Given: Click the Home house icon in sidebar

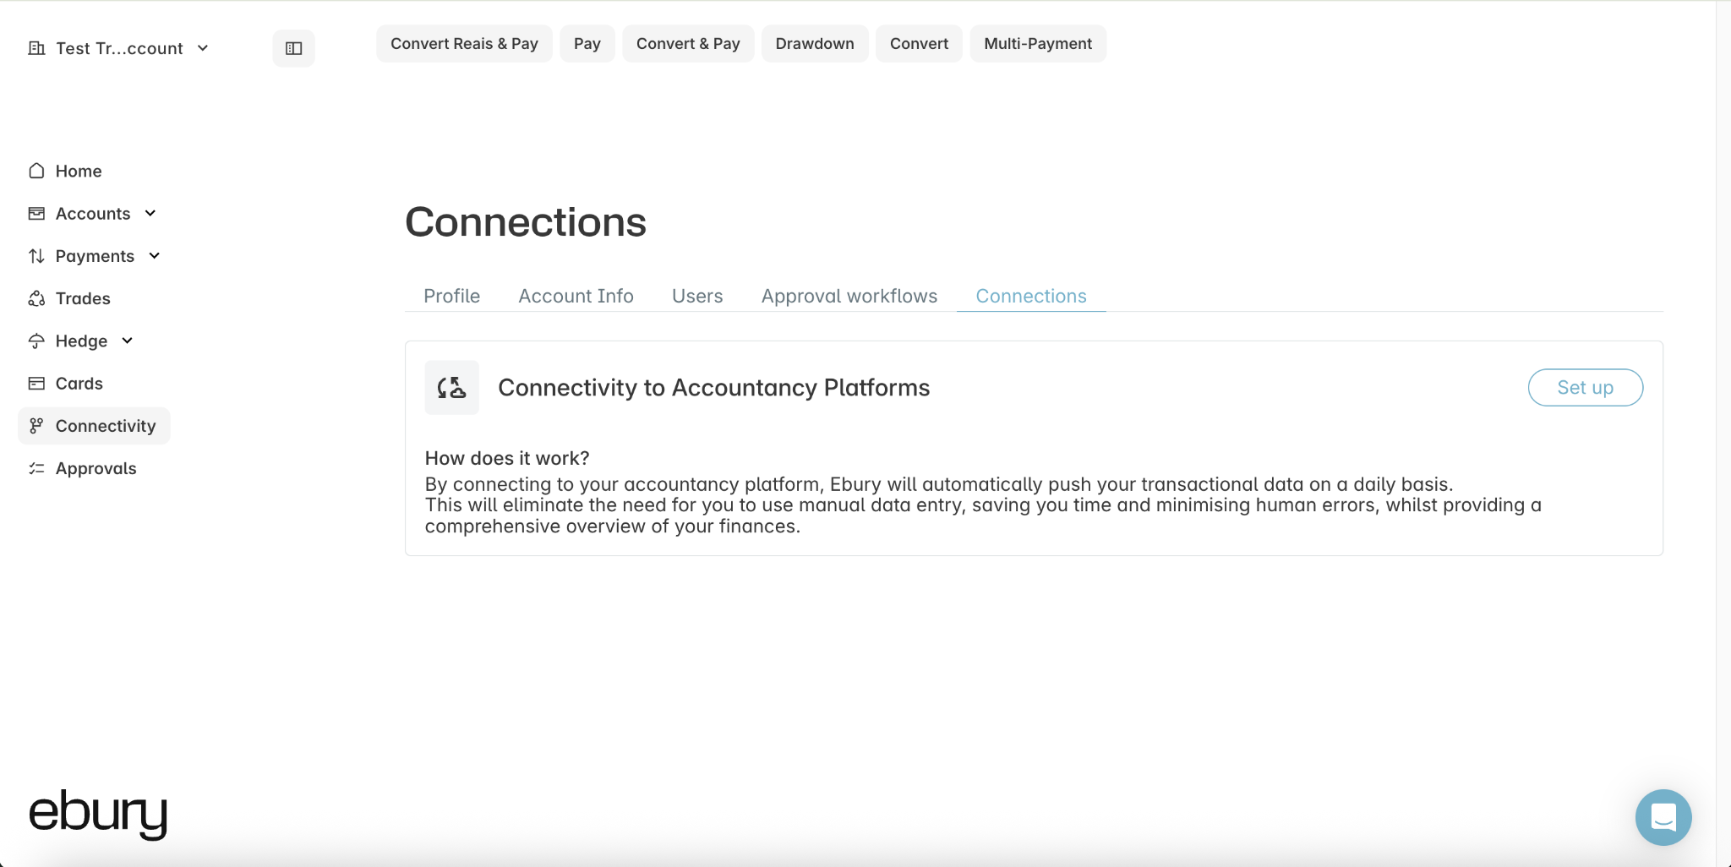Looking at the screenshot, I should coord(36,171).
